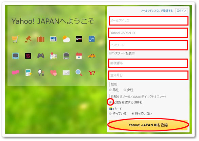Open the blue finance chart icon
The width and height of the screenshot is (199, 141).
pos(92,39)
